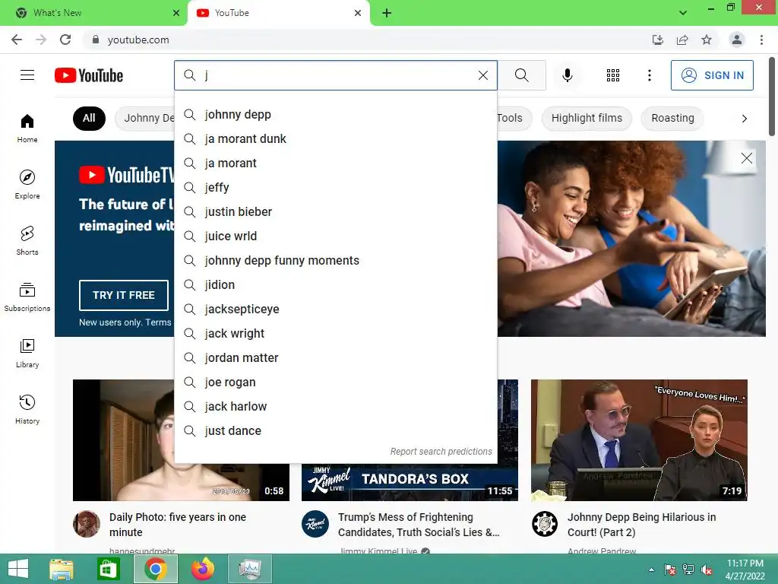Click the share page icon in address bar
The height and width of the screenshot is (584, 778).
[682, 40]
